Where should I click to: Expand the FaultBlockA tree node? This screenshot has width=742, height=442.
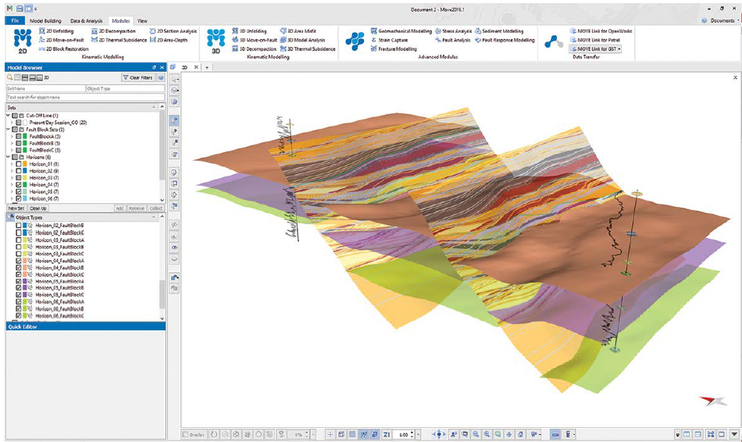click(x=11, y=136)
